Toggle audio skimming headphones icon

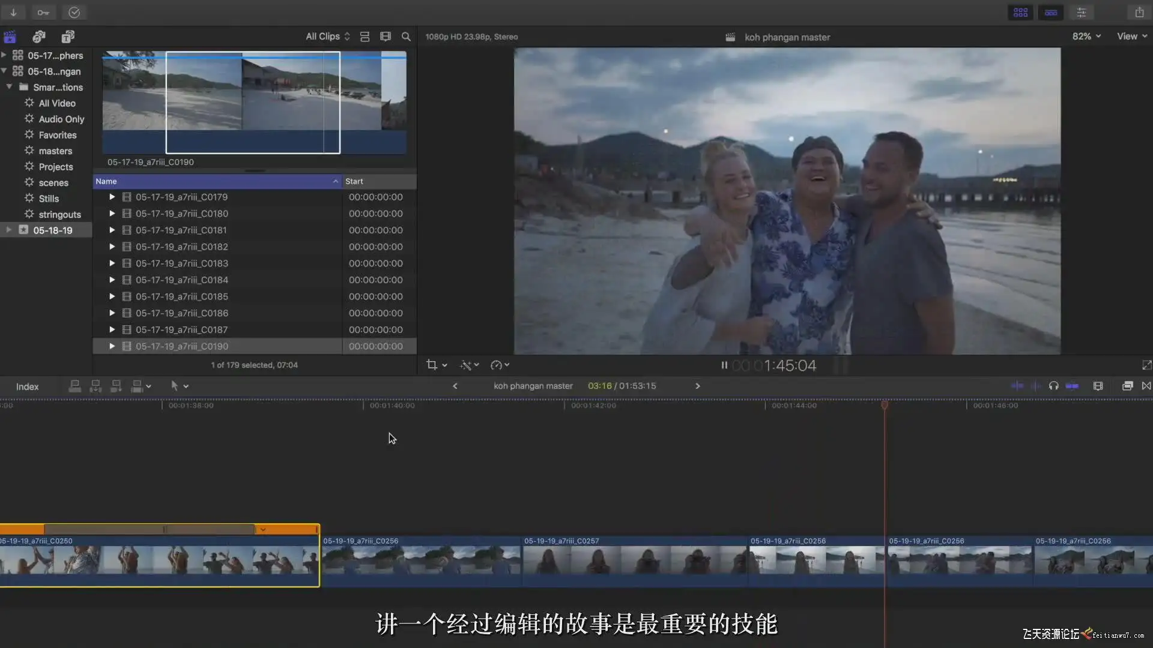1053,386
